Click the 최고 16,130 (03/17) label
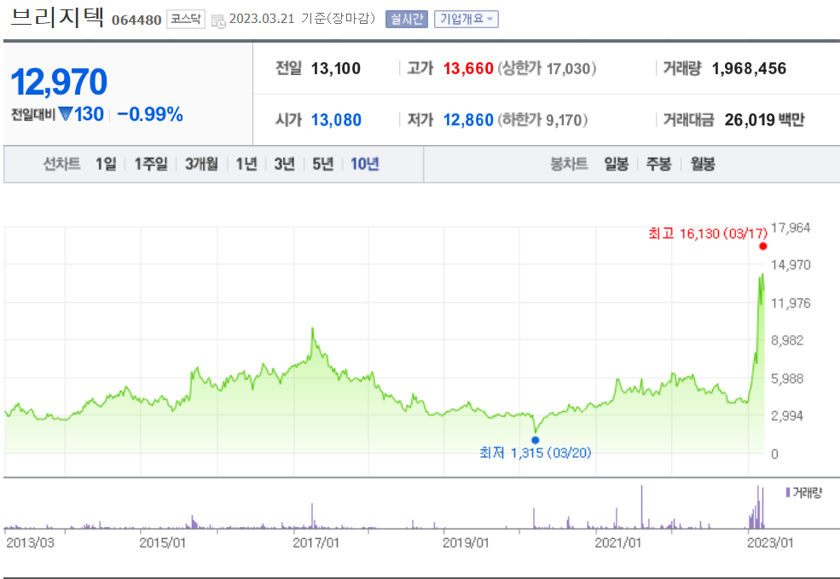 [x=708, y=234]
